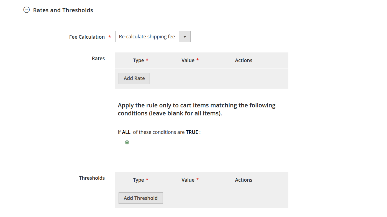Click the Type column header in Rates table
This screenshot has width=387, height=217.
(139, 60)
